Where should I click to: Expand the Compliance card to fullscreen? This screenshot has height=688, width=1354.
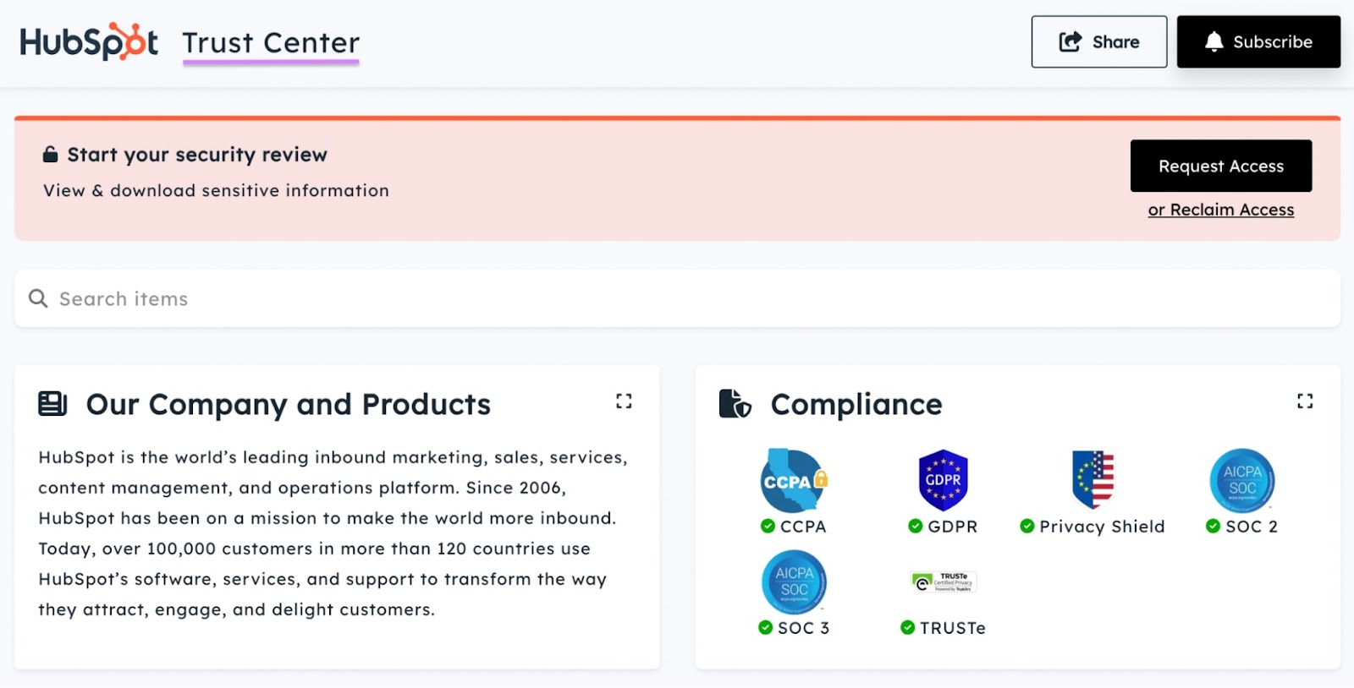(1305, 401)
